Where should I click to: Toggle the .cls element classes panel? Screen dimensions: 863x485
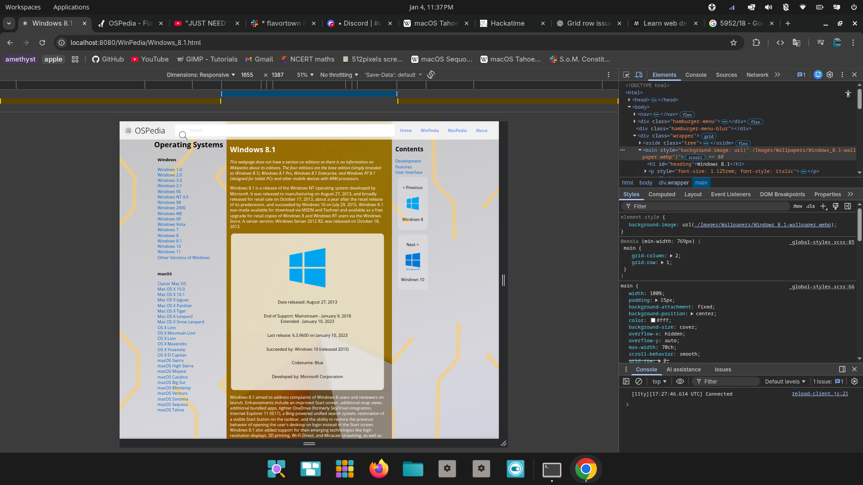click(x=810, y=206)
